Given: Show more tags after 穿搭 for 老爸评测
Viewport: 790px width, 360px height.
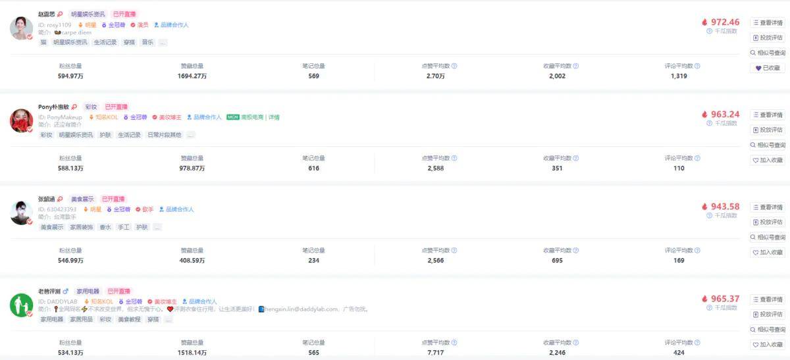Looking at the screenshot, I should (x=168, y=319).
